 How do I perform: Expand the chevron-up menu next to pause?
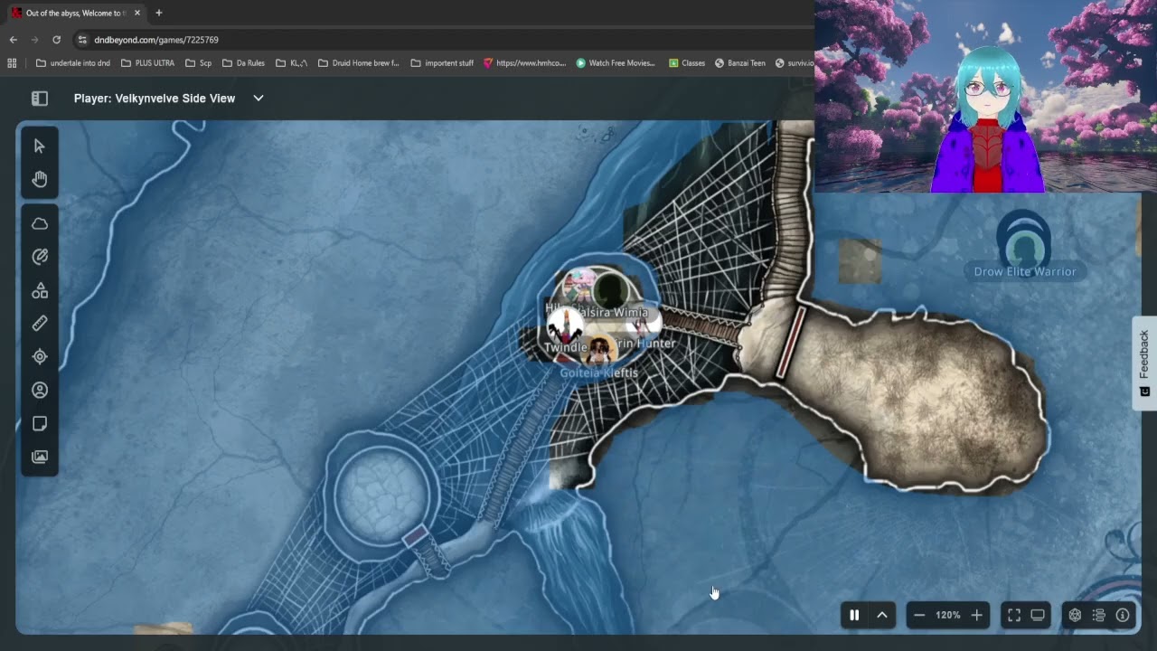(x=882, y=615)
